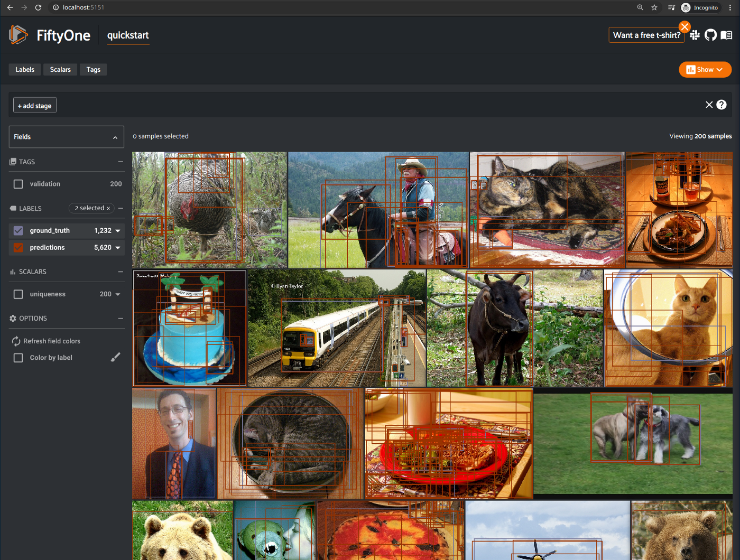Screen dimensions: 740x560
Task: Reload the page in browser
Action: point(38,7)
